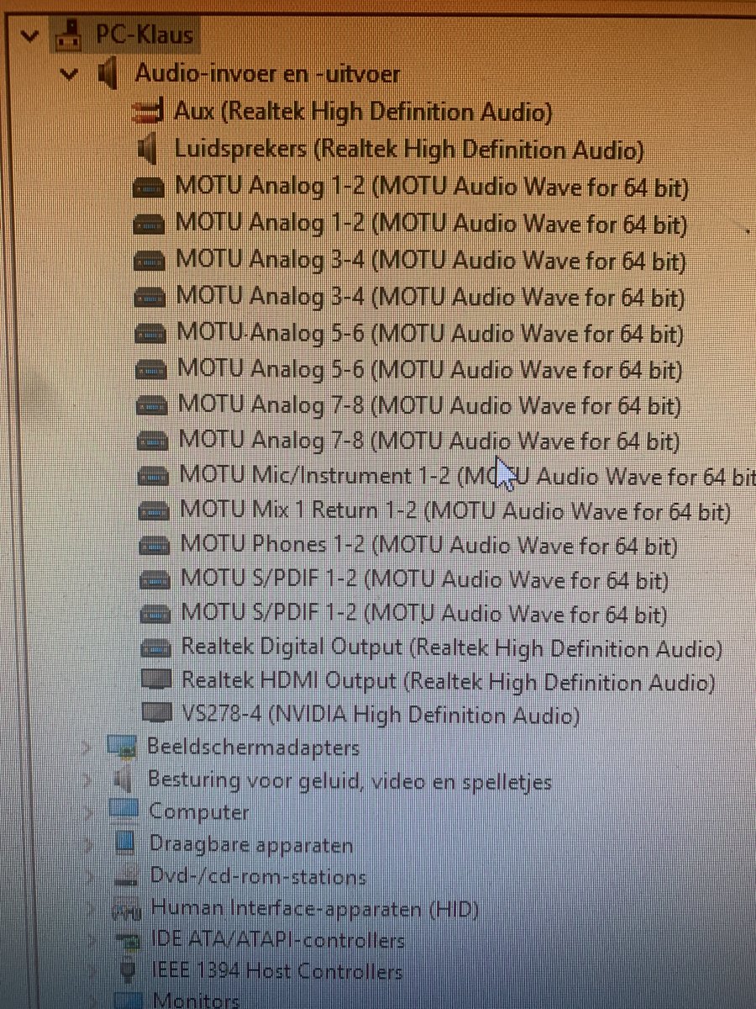Select the MOTU Phones 1-2 device

point(429,547)
